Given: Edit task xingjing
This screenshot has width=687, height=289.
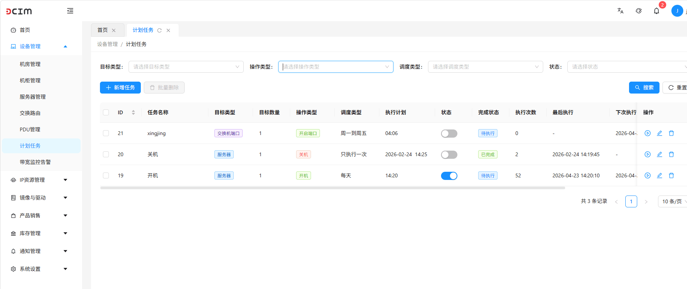Looking at the screenshot, I should 660,133.
